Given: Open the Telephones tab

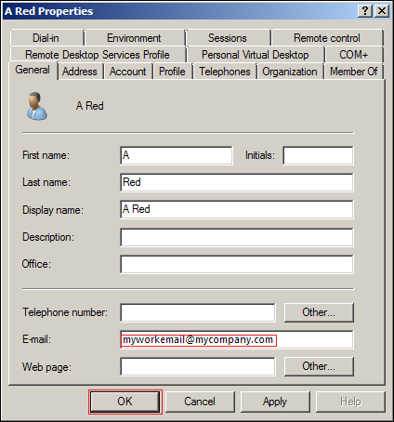Looking at the screenshot, I should [225, 72].
